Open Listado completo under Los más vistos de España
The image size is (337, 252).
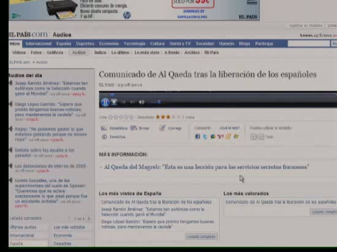201,237
